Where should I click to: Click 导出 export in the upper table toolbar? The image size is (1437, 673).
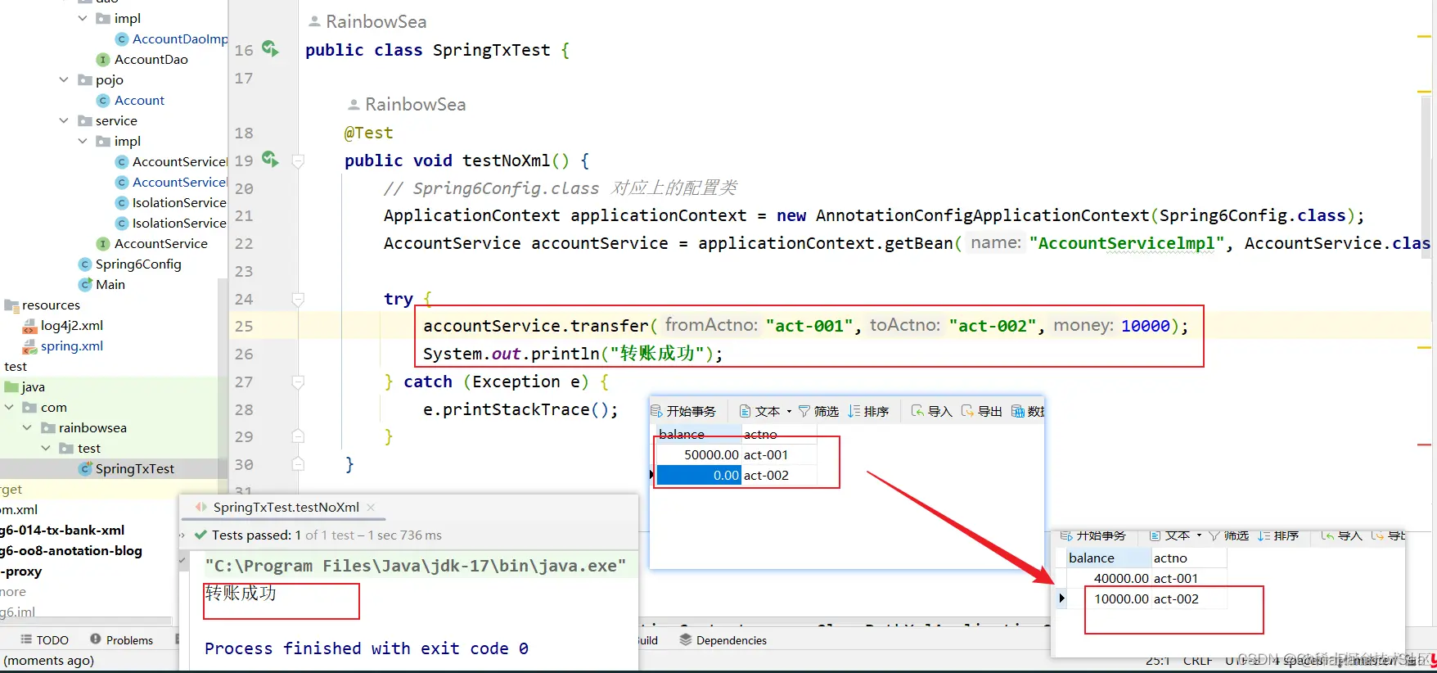(982, 411)
